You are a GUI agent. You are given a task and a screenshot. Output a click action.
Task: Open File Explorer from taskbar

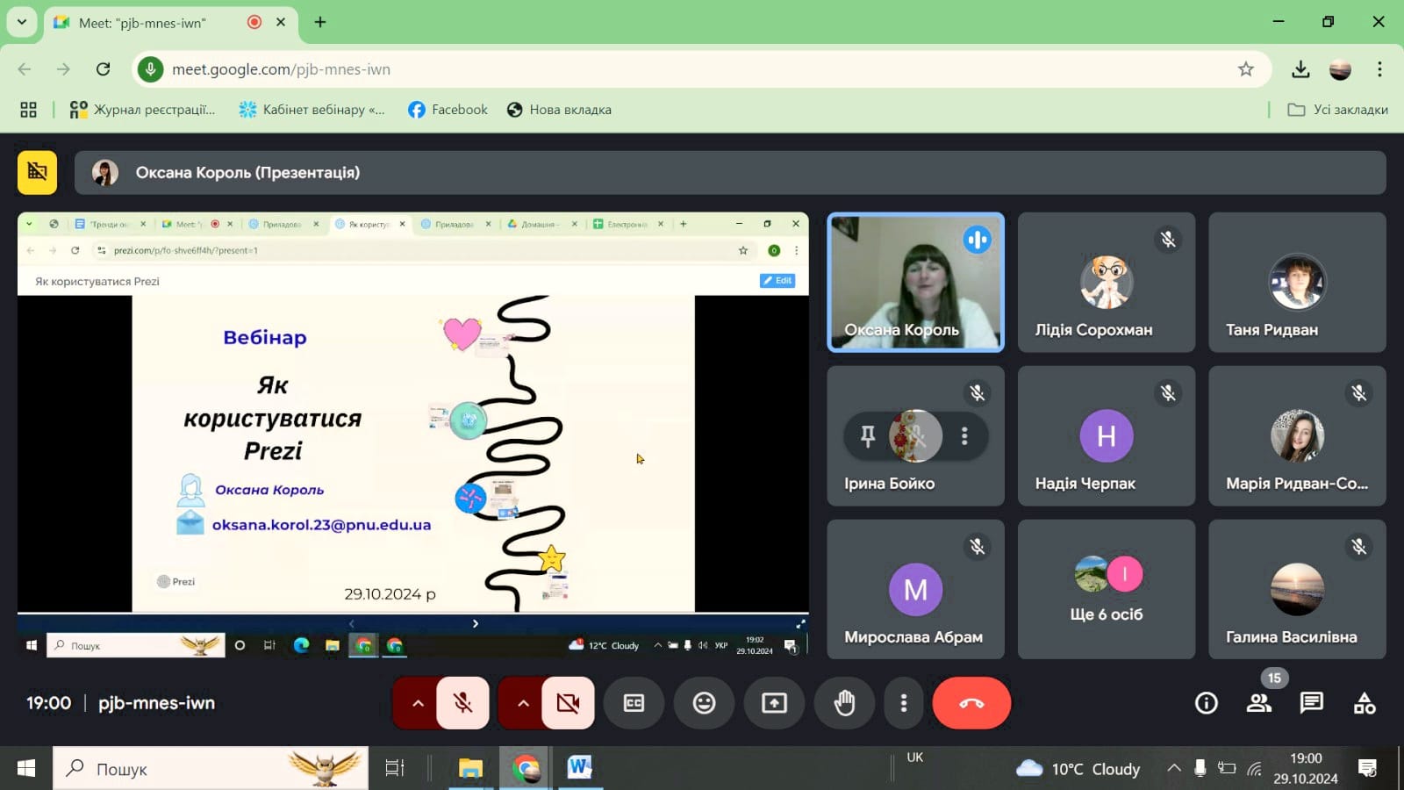[x=470, y=769]
